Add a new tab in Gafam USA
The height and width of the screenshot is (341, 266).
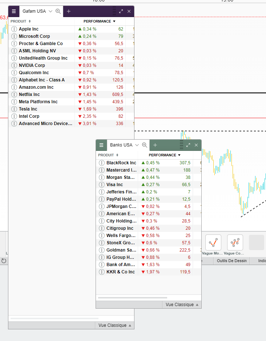pyautogui.click(x=69, y=11)
